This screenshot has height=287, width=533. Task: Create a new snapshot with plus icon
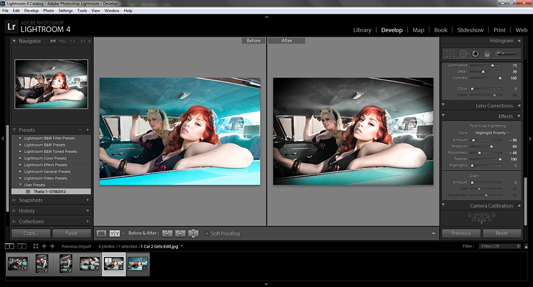87,200
